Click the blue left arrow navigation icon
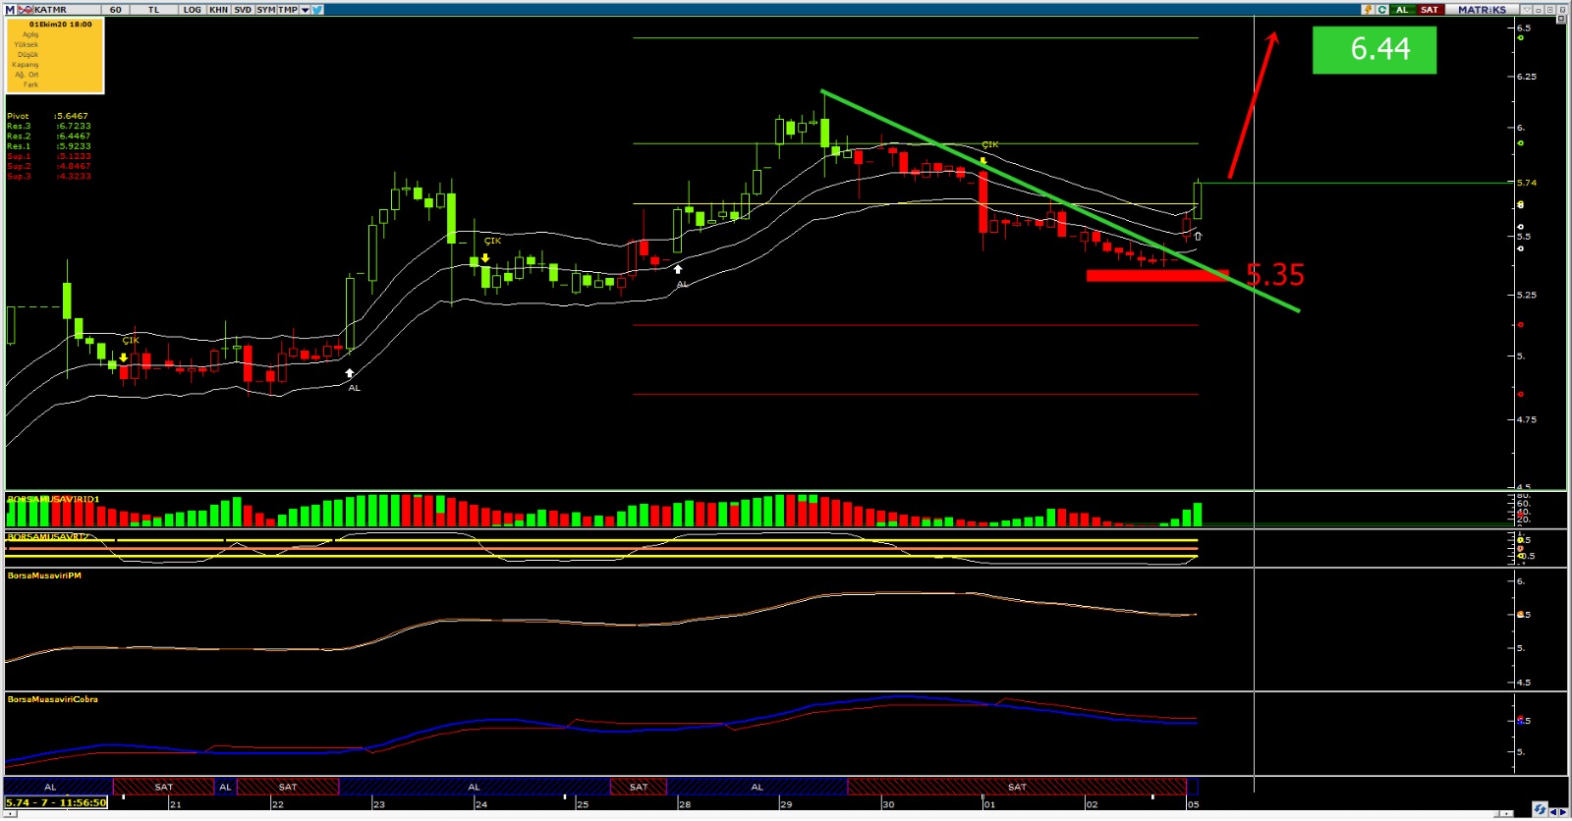Image resolution: width=1572 pixels, height=821 pixels. tap(1553, 811)
